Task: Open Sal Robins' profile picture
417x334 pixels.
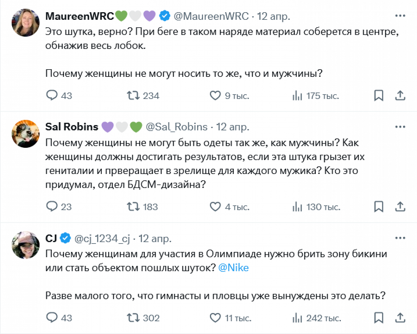Action: coord(26,134)
